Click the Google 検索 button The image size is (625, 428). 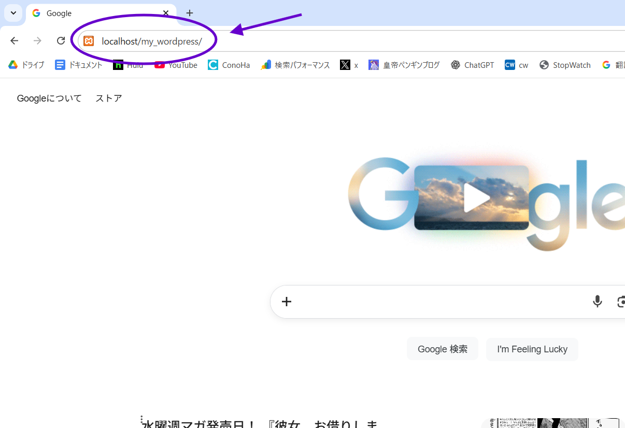click(x=443, y=349)
